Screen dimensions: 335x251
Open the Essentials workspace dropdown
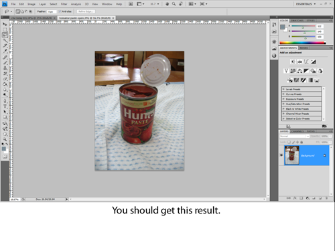coord(306,4)
